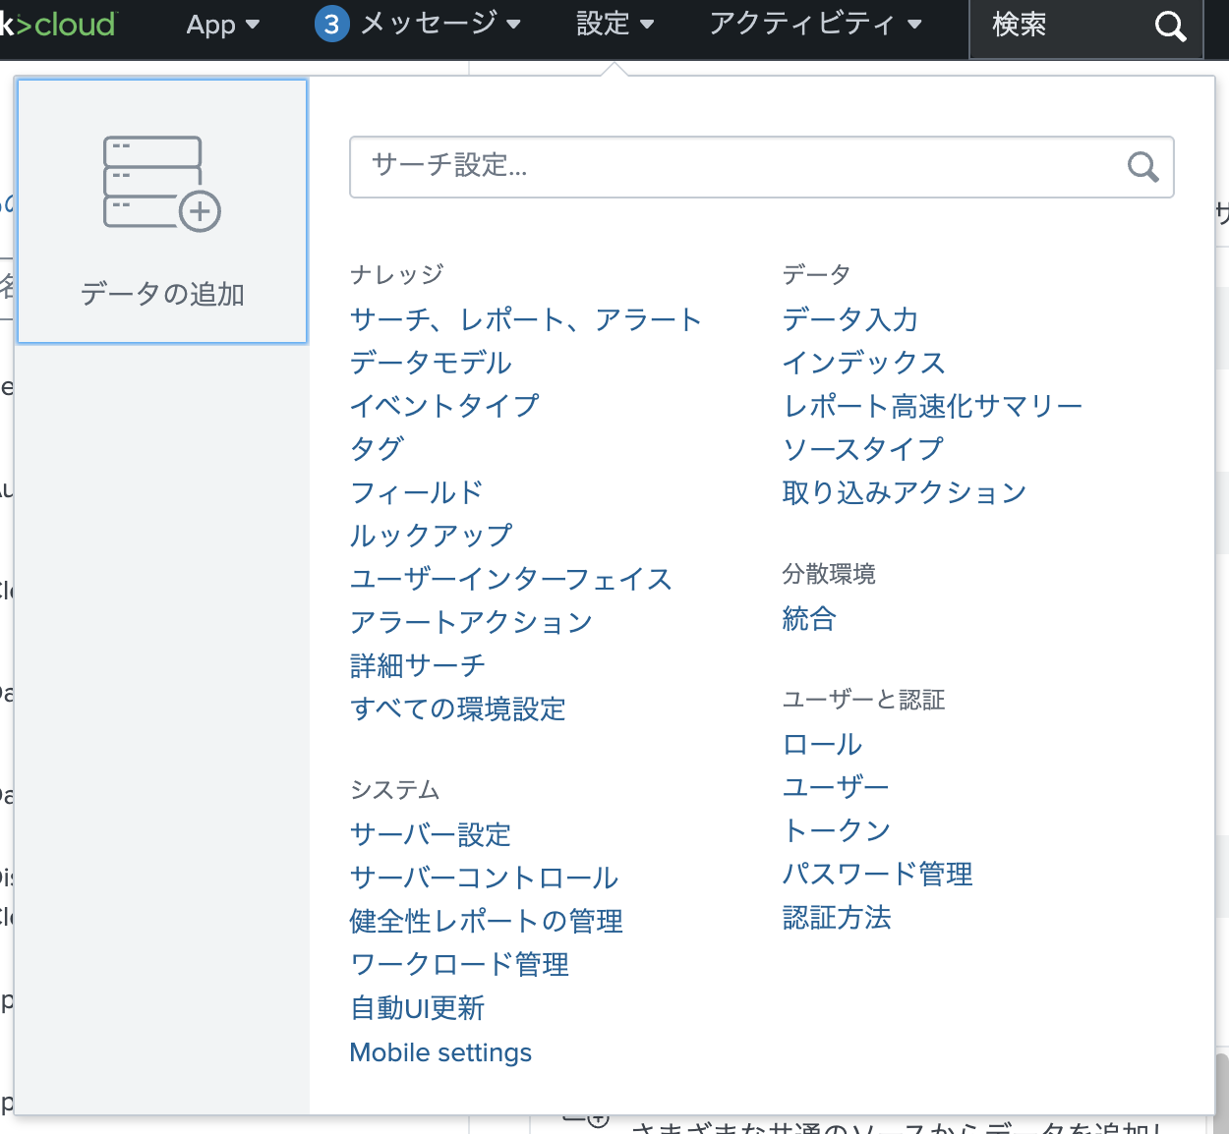
Task: Open サーチ、レポート、アラート settings
Action: 525,319
